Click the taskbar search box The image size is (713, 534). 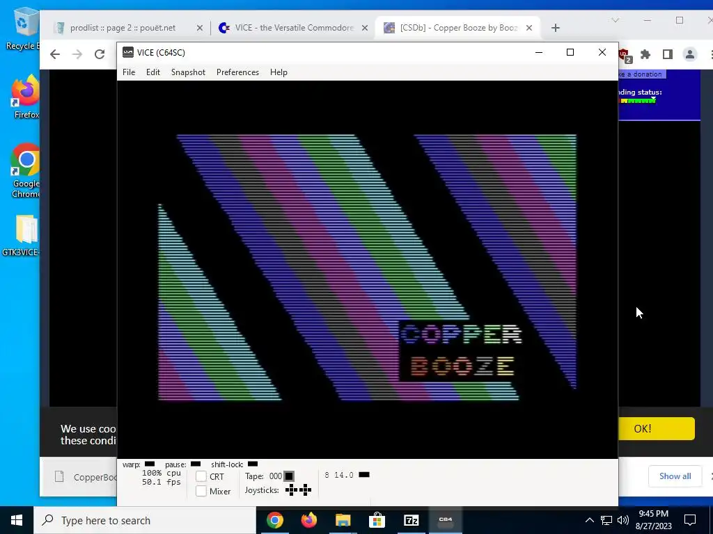click(145, 520)
